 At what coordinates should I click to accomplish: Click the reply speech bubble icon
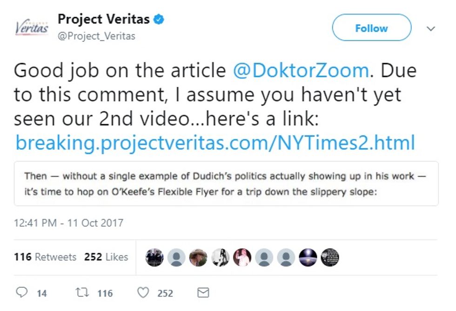tap(22, 292)
